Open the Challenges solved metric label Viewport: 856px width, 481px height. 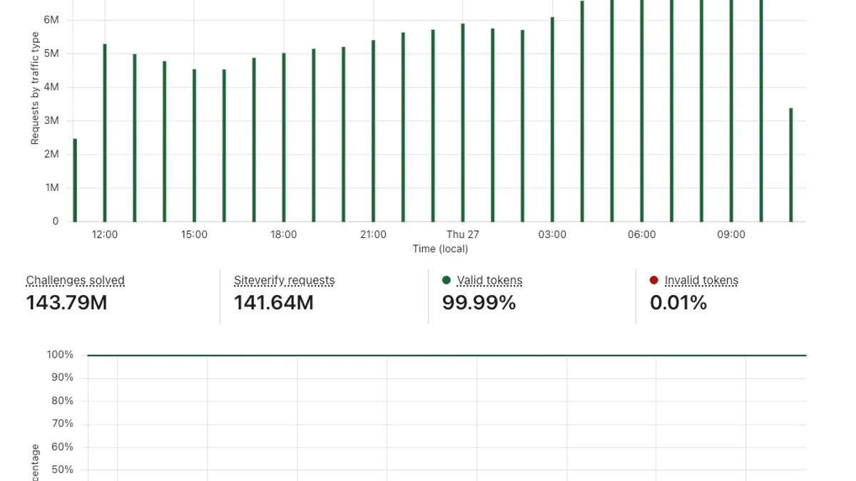(x=76, y=281)
